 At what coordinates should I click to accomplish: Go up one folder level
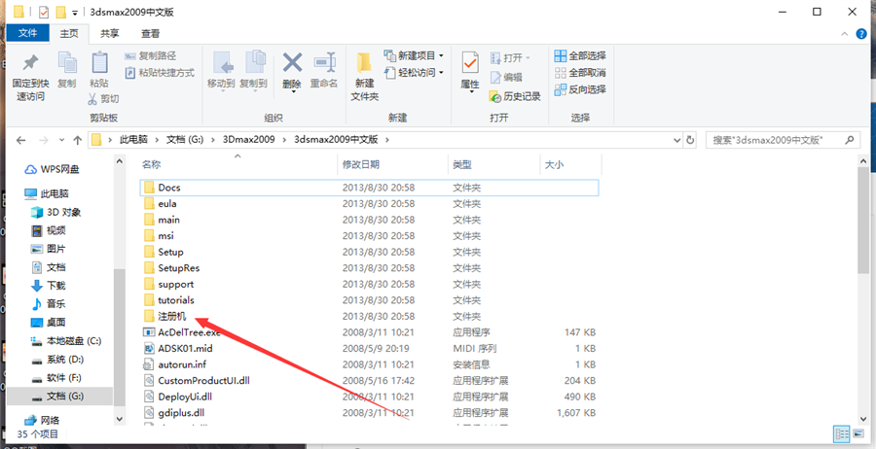click(78, 139)
